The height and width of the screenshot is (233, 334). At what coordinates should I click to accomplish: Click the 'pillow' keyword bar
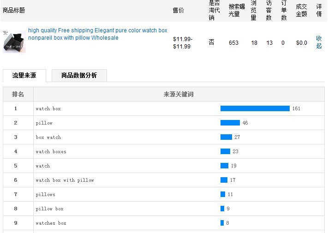click(x=230, y=123)
